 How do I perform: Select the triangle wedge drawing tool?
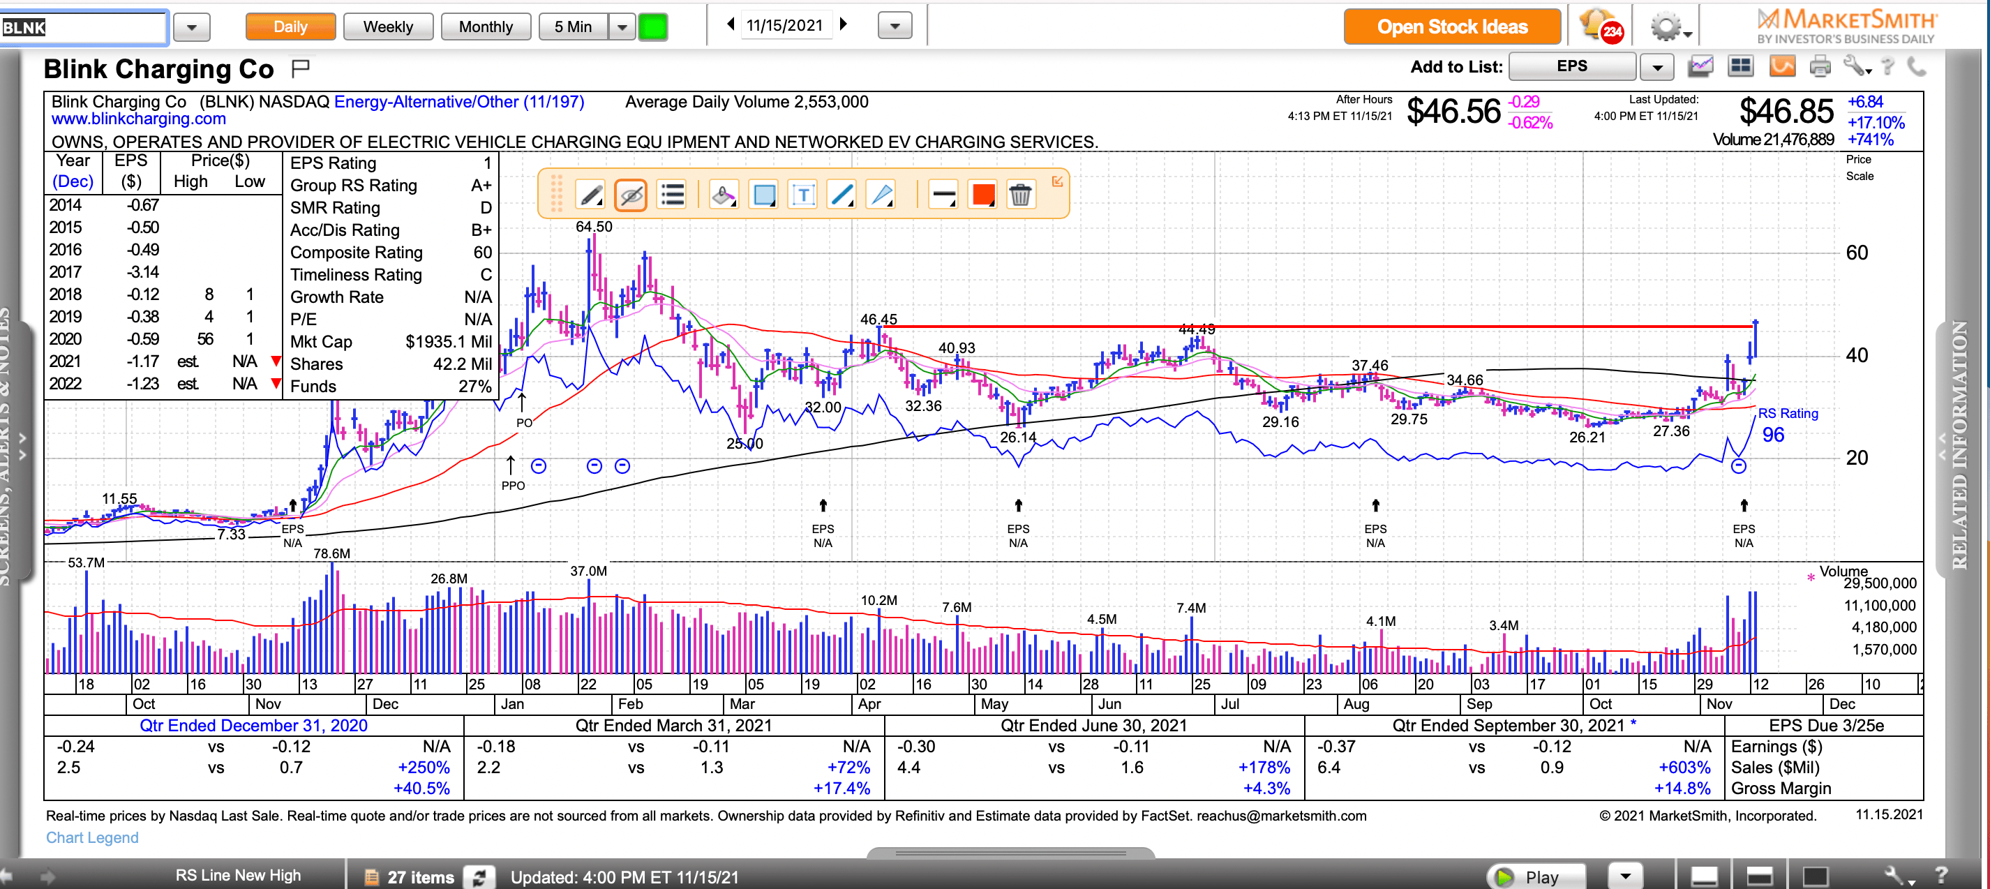click(x=881, y=195)
